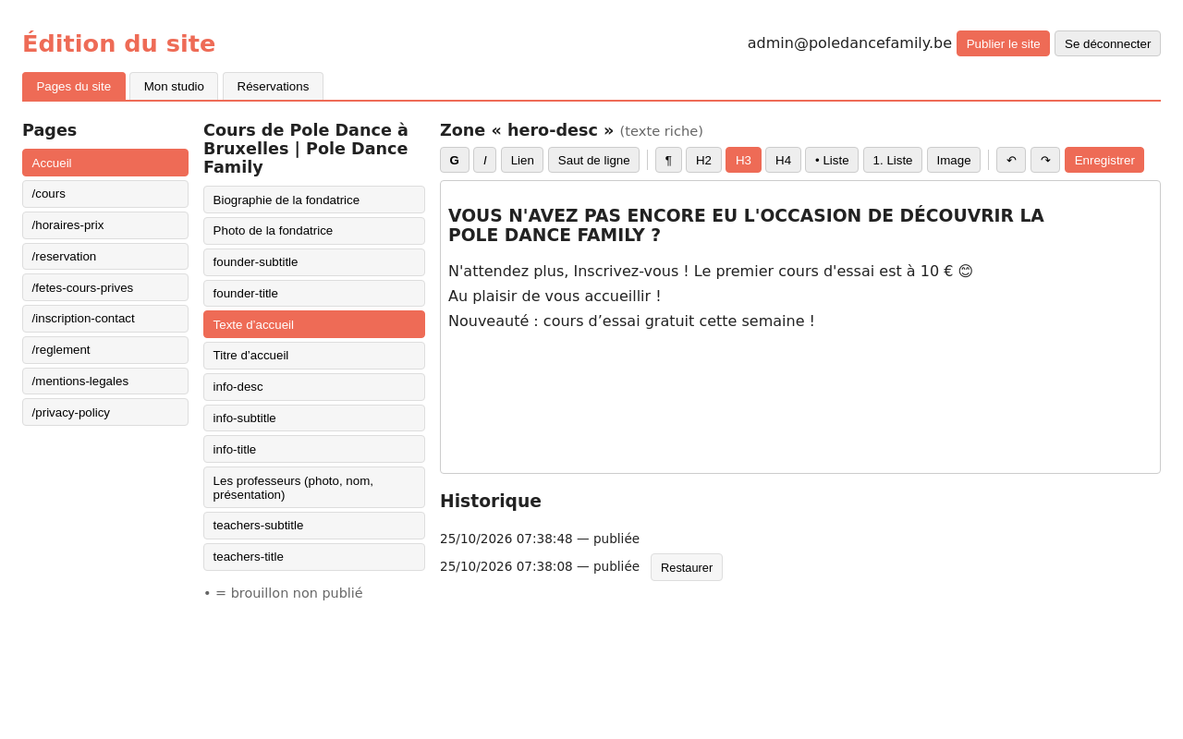Image resolution: width=1183 pixels, height=739 pixels.
Task: Restore the 07:38:08 version with Restaurer
Action: [687, 567]
